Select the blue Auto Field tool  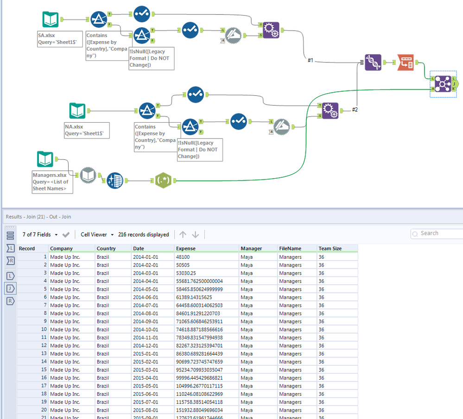coord(115,181)
